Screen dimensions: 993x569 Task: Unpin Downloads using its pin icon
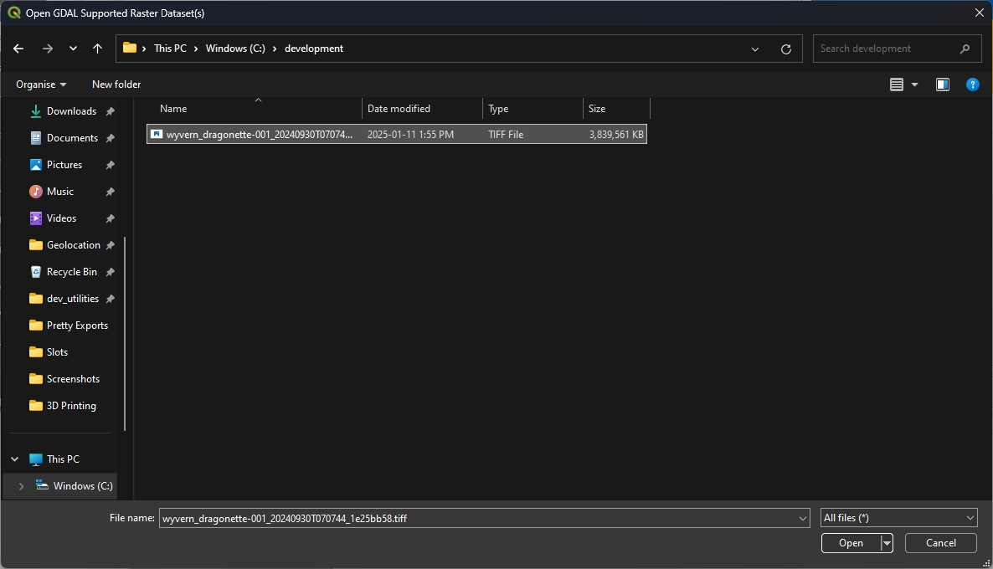pyautogui.click(x=110, y=111)
